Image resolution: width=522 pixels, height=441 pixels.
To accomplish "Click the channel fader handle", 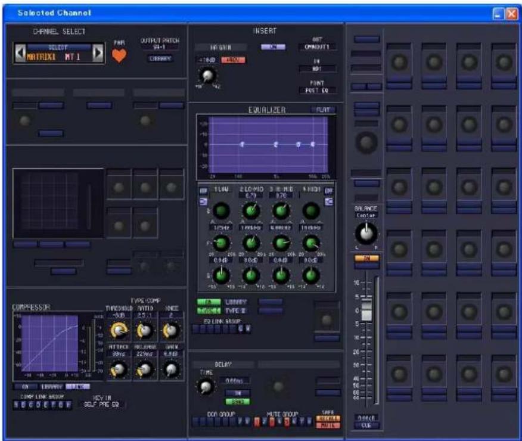I will [x=366, y=310].
